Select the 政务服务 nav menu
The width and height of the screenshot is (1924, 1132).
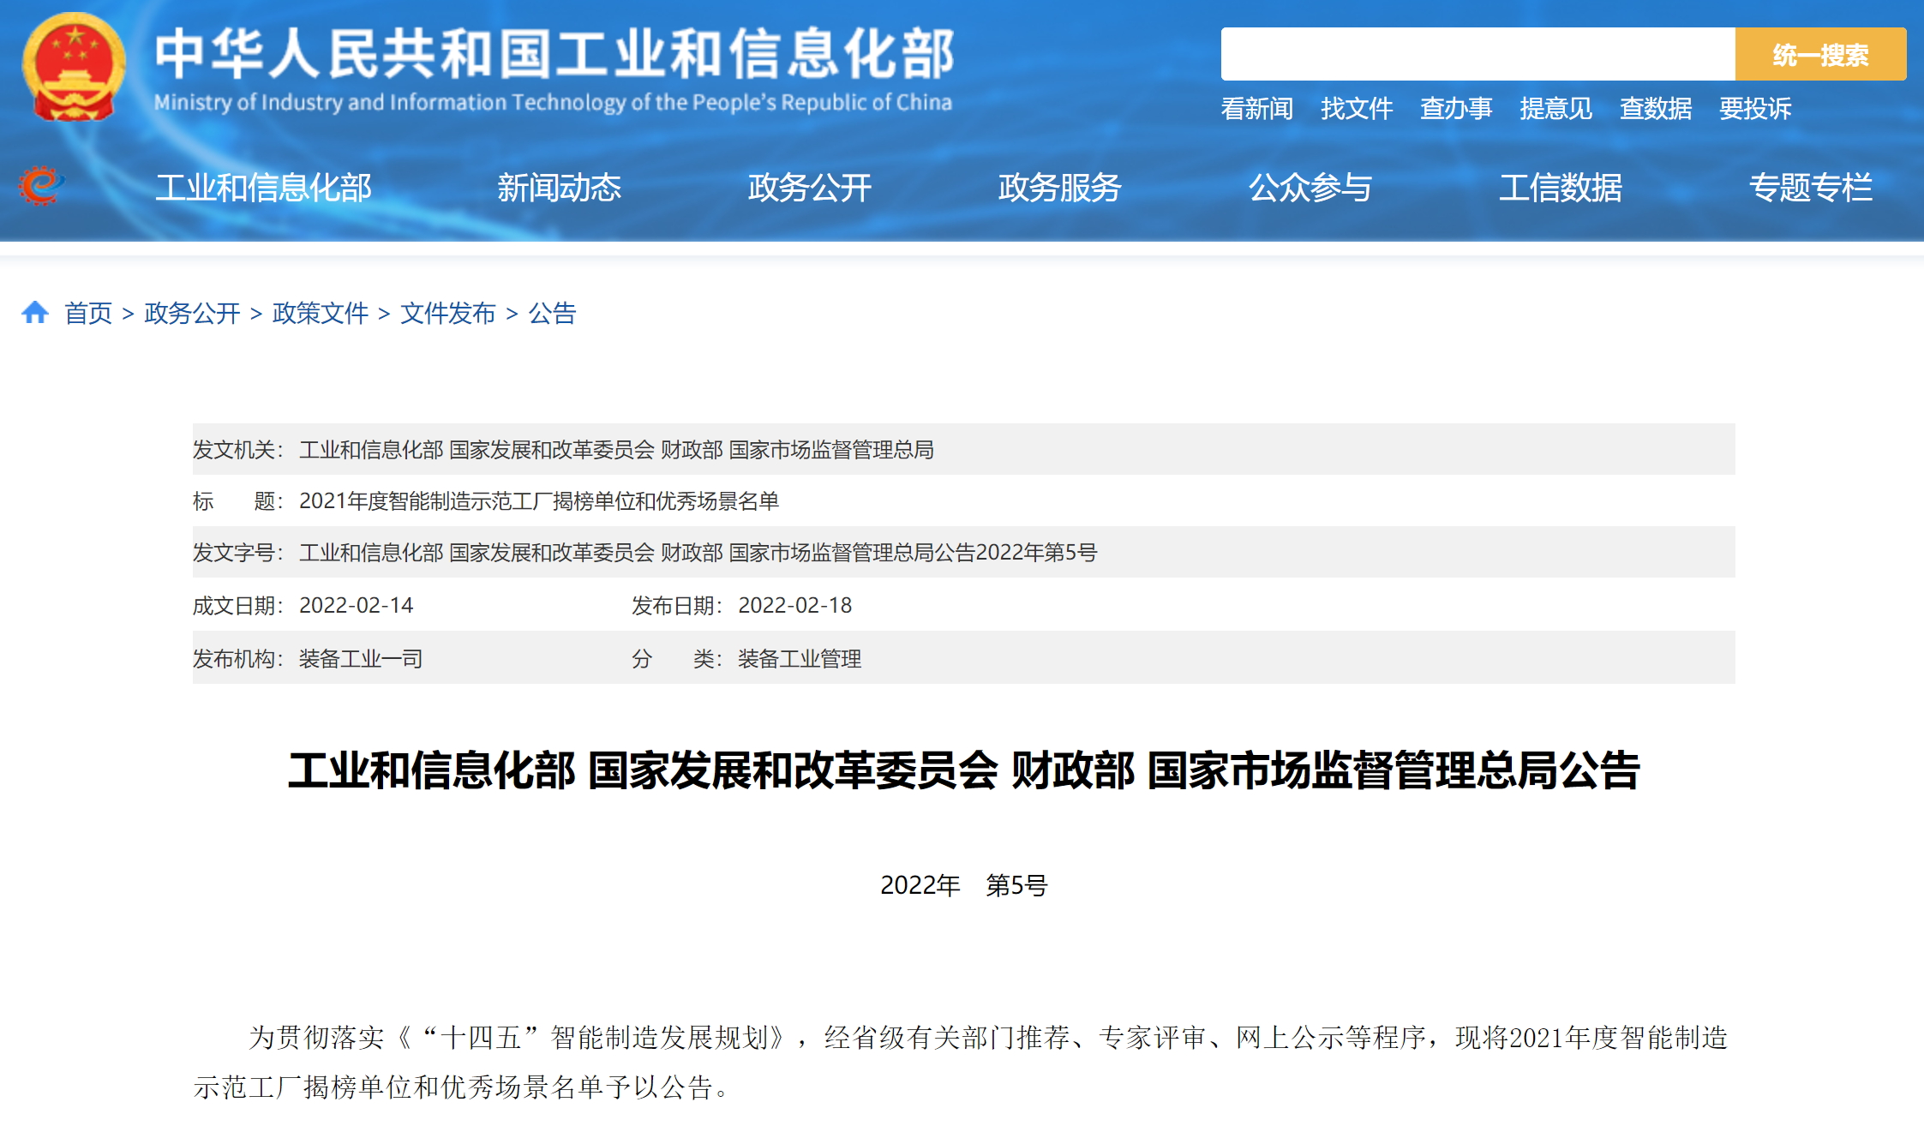pyautogui.click(x=1059, y=187)
